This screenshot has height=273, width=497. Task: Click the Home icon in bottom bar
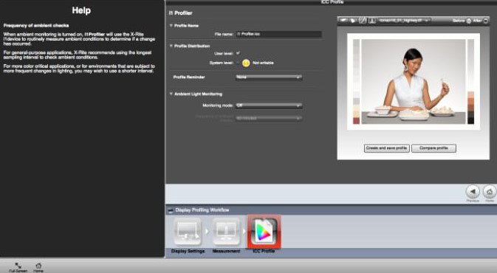(x=38, y=266)
